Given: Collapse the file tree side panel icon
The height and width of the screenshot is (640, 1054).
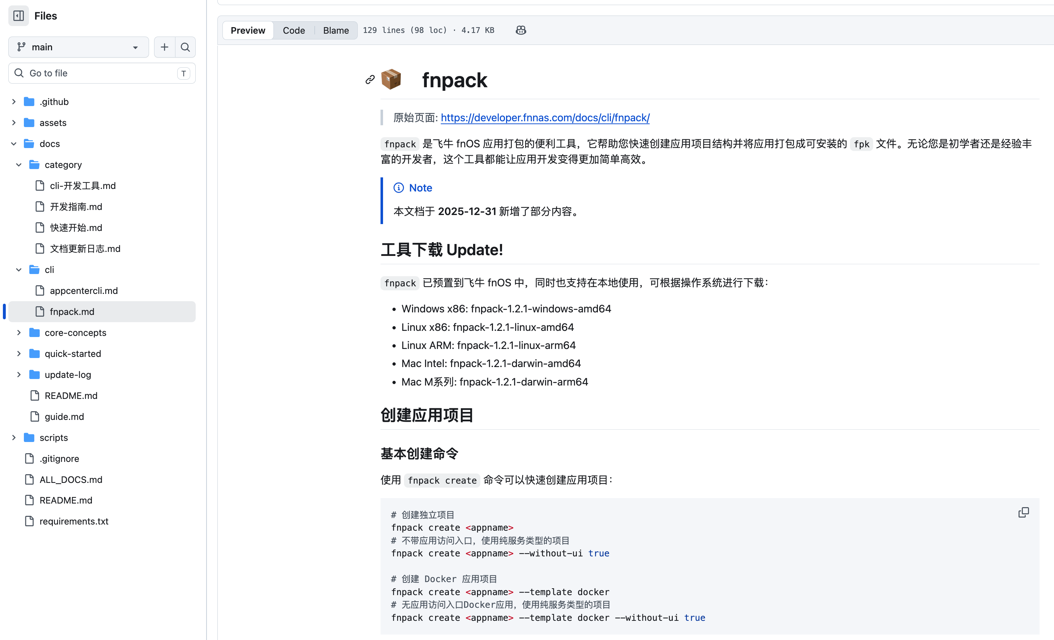Looking at the screenshot, I should pyautogui.click(x=18, y=16).
